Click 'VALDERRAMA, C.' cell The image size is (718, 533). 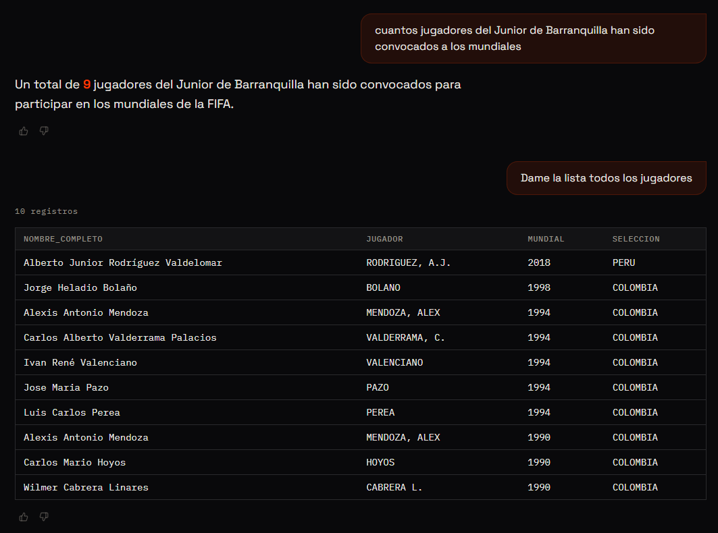pyautogui.click(x=406, y=337)
